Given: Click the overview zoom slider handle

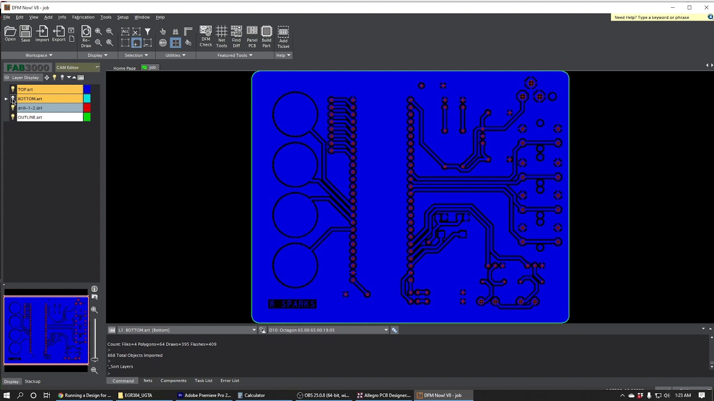Looking at the screenshot, I should [x=94, y=359].
